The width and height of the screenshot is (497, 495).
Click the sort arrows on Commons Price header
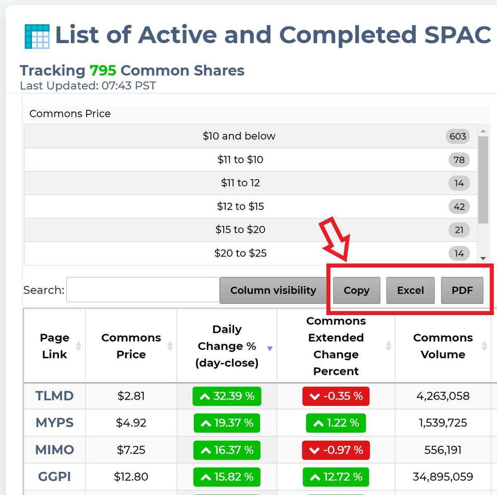point(170,346)
